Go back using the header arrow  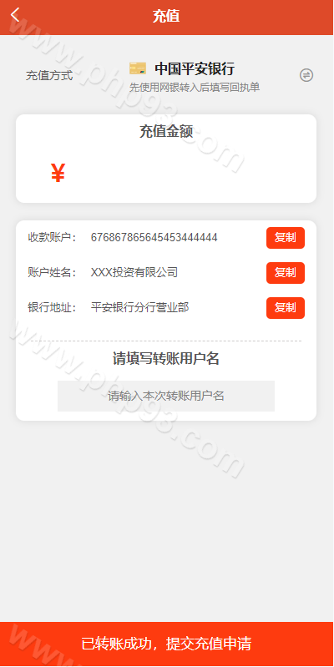tap(15, 15)
